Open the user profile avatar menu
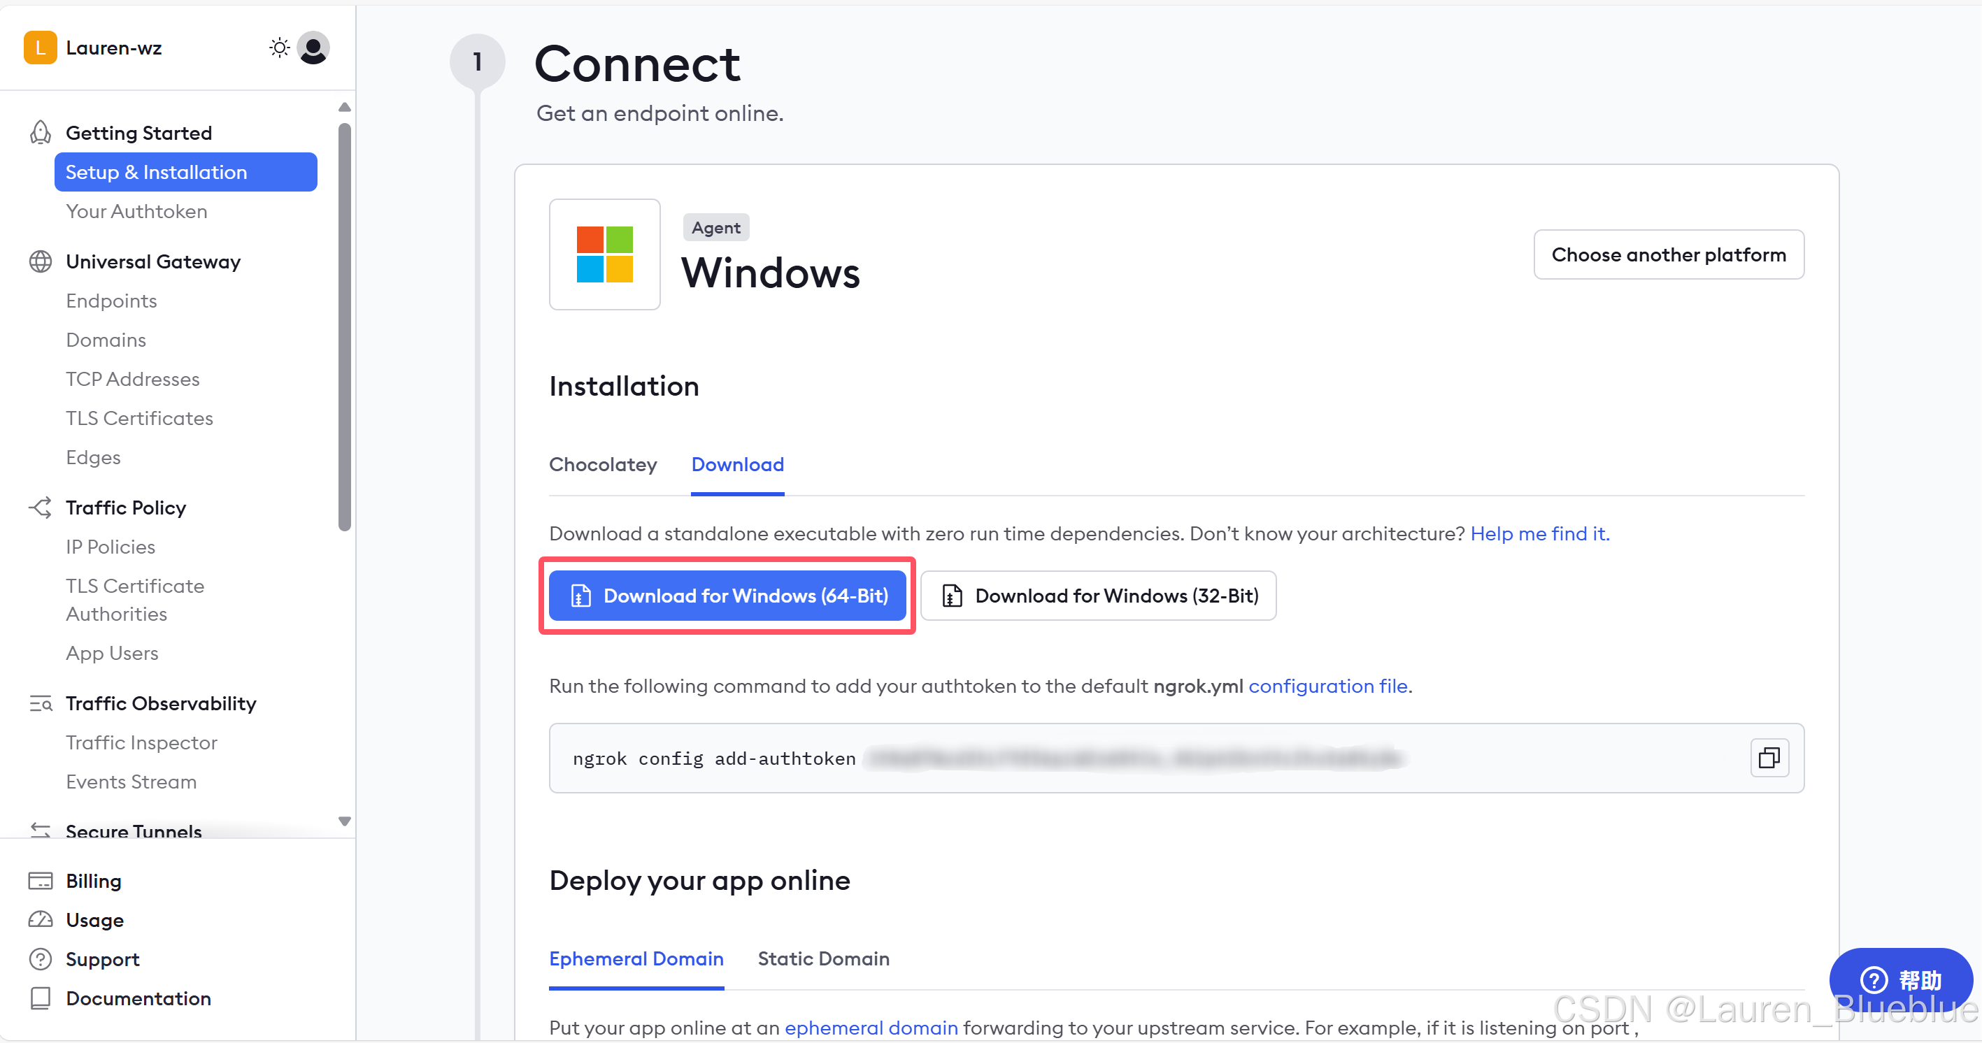Image resolution: width=1982 pixels, height=1043 pixels. coord(313,48)
